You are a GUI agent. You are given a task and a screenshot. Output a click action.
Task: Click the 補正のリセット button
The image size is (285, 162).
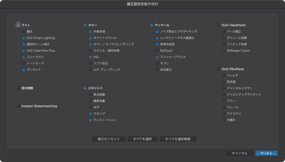109,139
